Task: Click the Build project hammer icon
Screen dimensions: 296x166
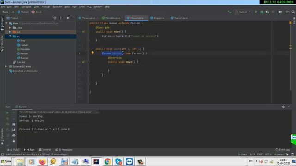Action: 229,12
